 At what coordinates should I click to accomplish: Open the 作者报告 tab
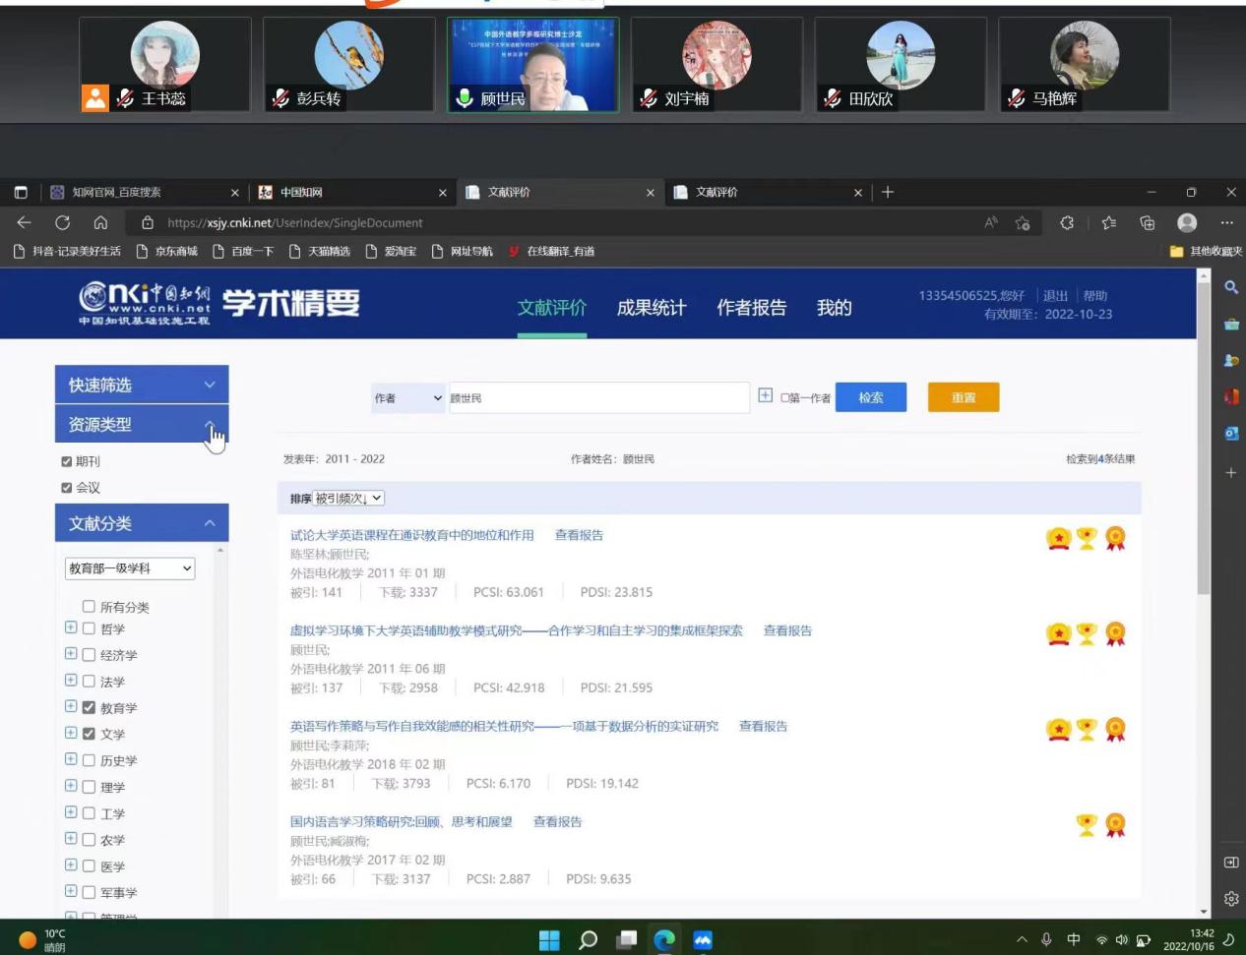pyautogui.click(x=751, y=308)
